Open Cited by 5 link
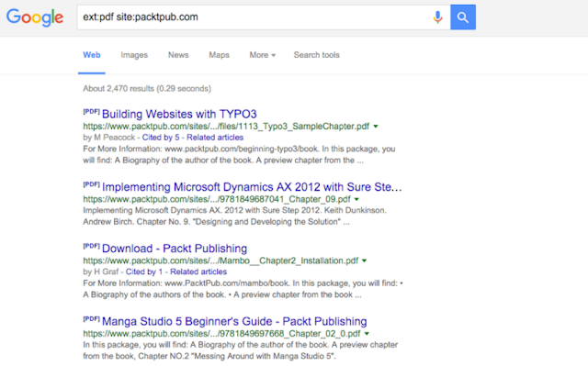 point(161,138)
